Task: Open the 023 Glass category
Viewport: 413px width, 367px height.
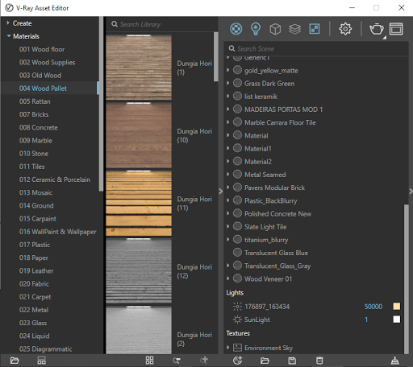Action: coord(33,323)
